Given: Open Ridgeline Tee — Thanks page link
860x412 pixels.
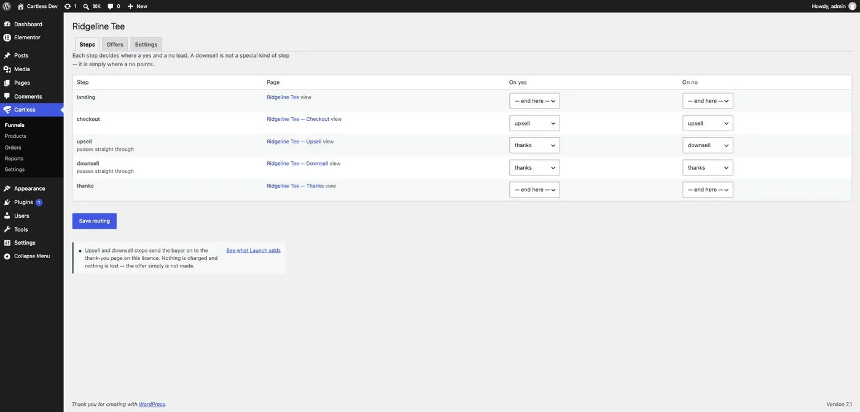Looking at the screenshot, I should (295, 186).
